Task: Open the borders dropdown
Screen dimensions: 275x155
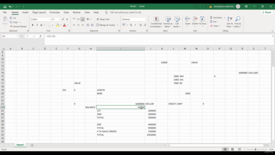Action: [52, 25]
